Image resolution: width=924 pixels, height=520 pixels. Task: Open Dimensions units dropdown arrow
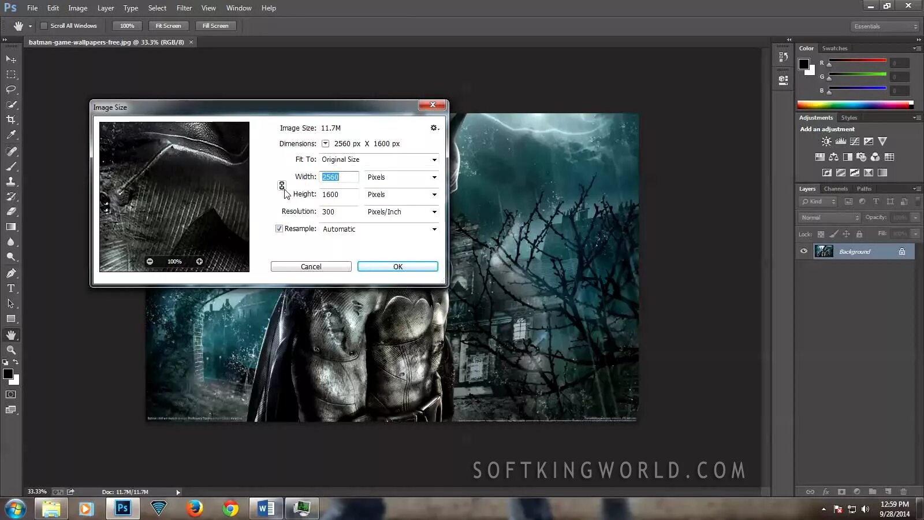(325, 144)
